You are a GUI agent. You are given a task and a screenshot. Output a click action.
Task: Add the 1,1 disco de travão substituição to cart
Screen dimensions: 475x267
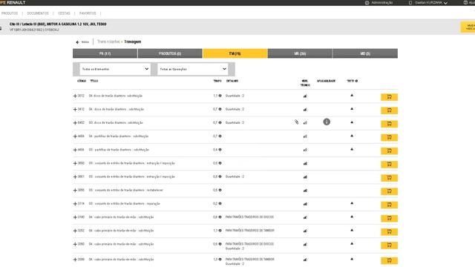point(389,97)
